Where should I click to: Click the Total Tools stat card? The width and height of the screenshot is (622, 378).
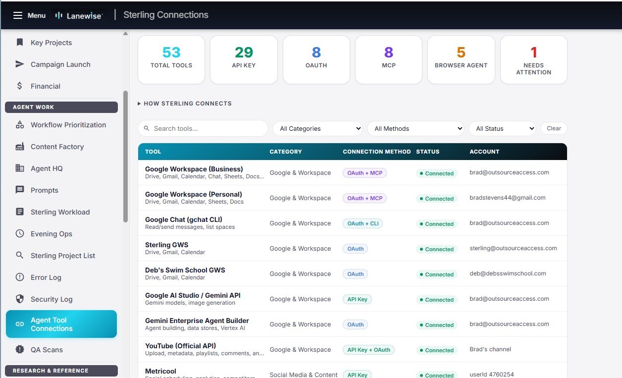(x=171, y=59)
